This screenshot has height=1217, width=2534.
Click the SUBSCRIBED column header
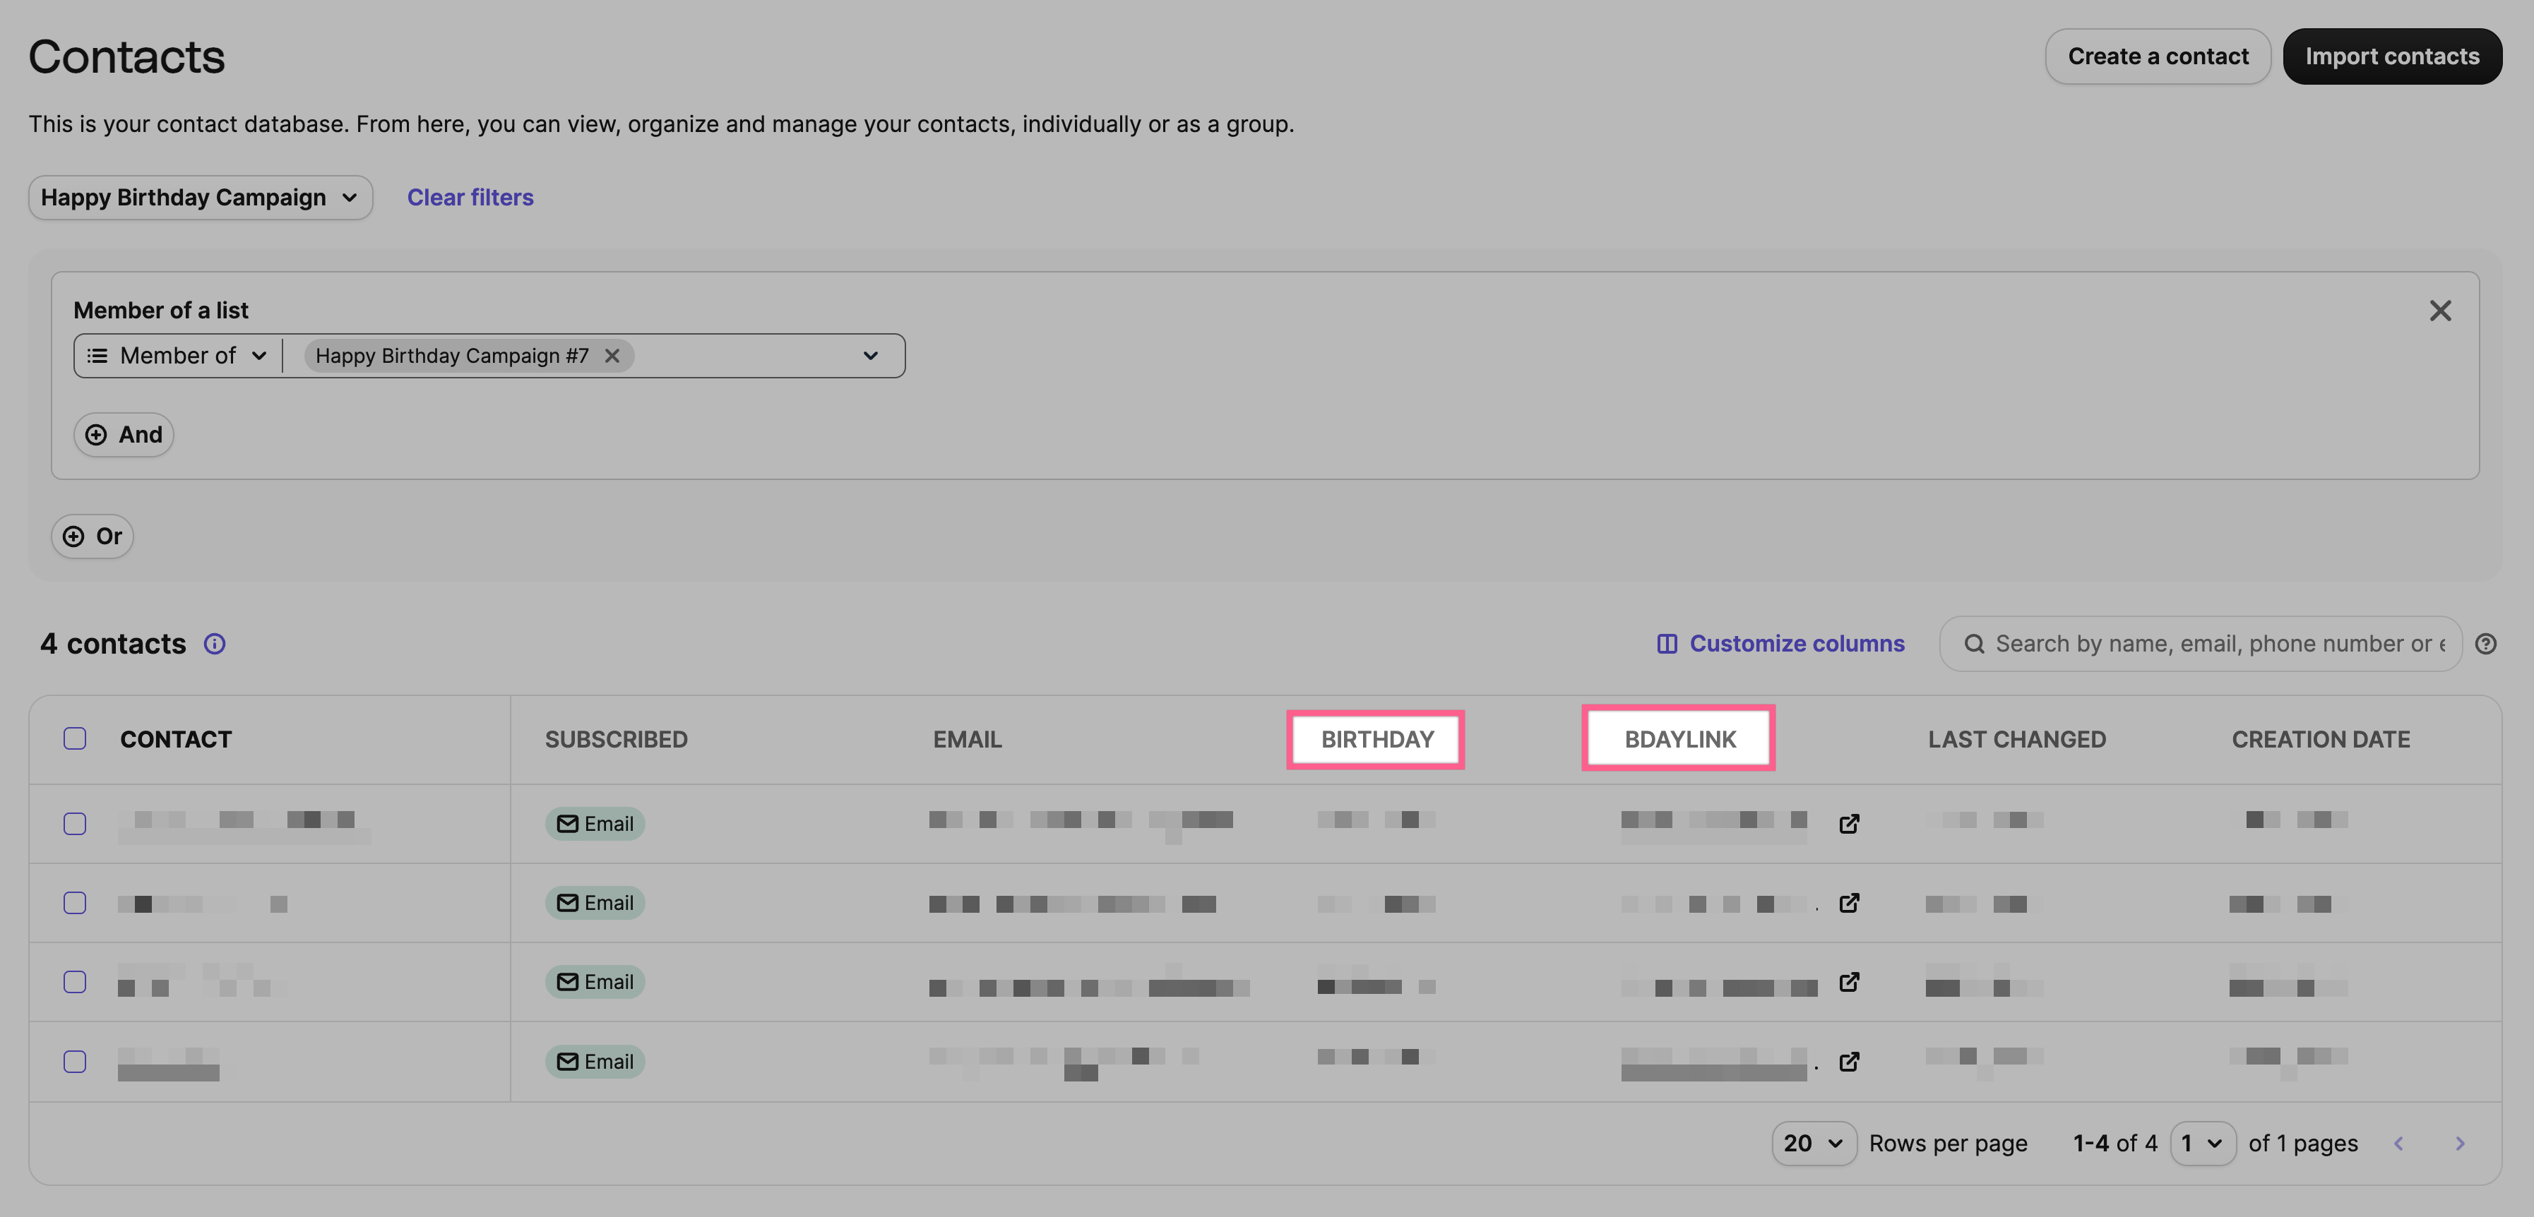click(616, 739)
